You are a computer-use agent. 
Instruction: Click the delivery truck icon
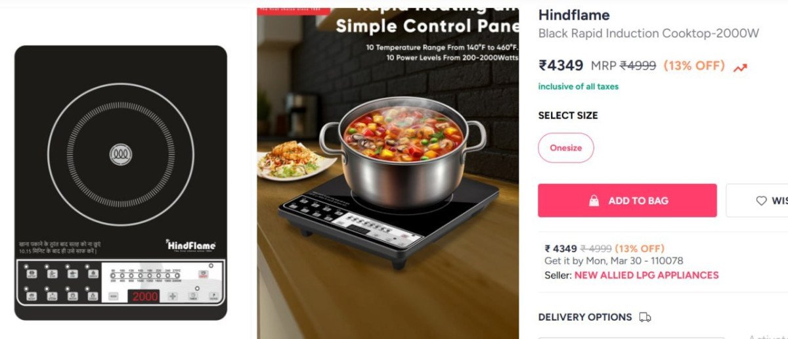(x=645, y=317)
